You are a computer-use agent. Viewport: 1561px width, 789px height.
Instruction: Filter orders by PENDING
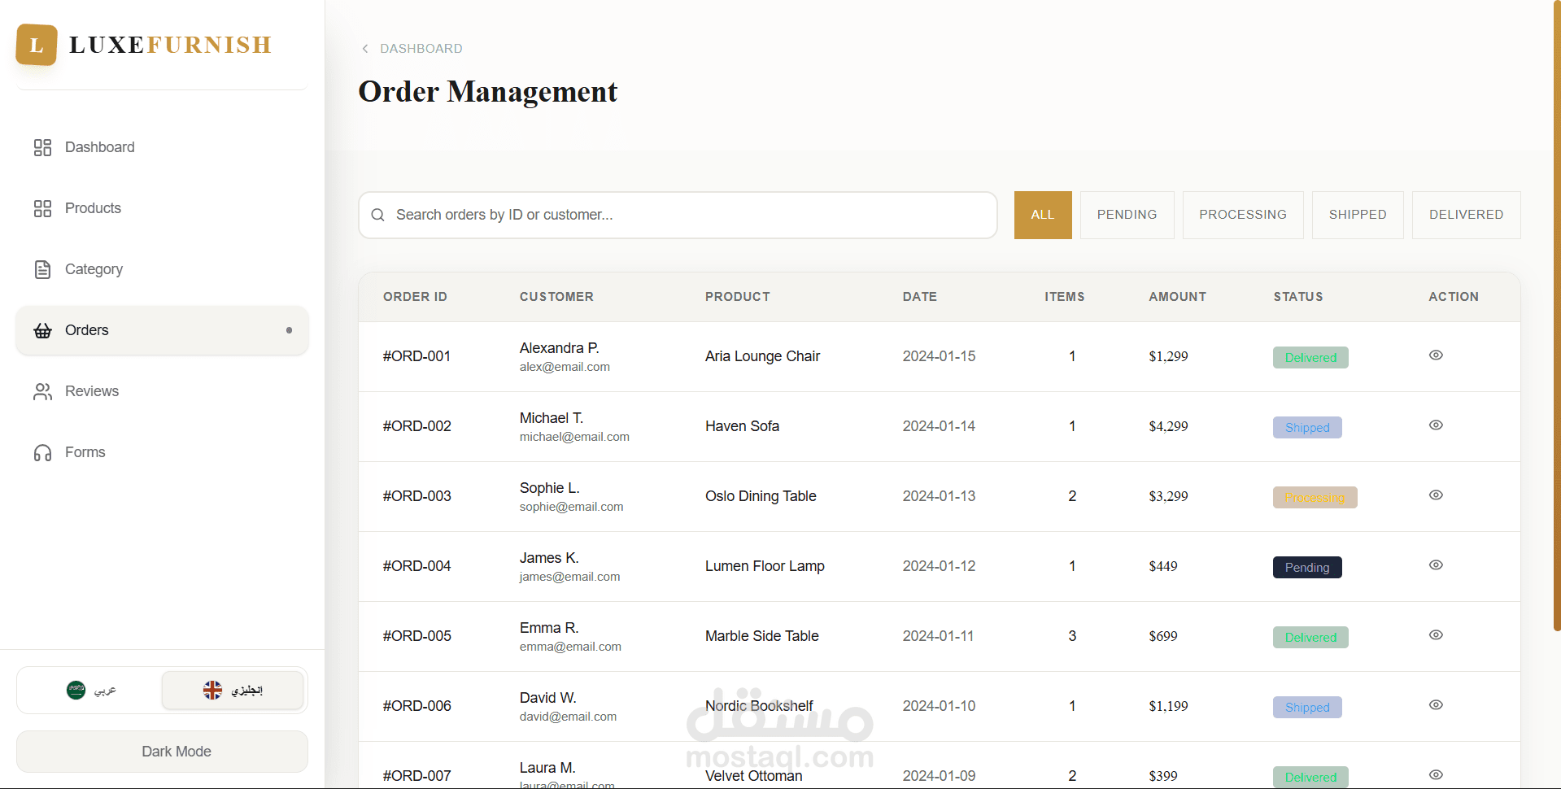[1127, 215]
